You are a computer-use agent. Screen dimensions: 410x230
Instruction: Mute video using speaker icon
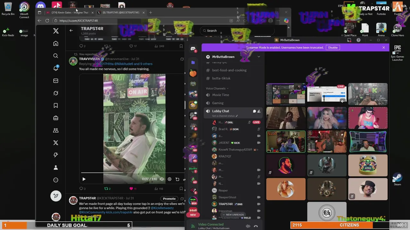[x=162, y=179]
